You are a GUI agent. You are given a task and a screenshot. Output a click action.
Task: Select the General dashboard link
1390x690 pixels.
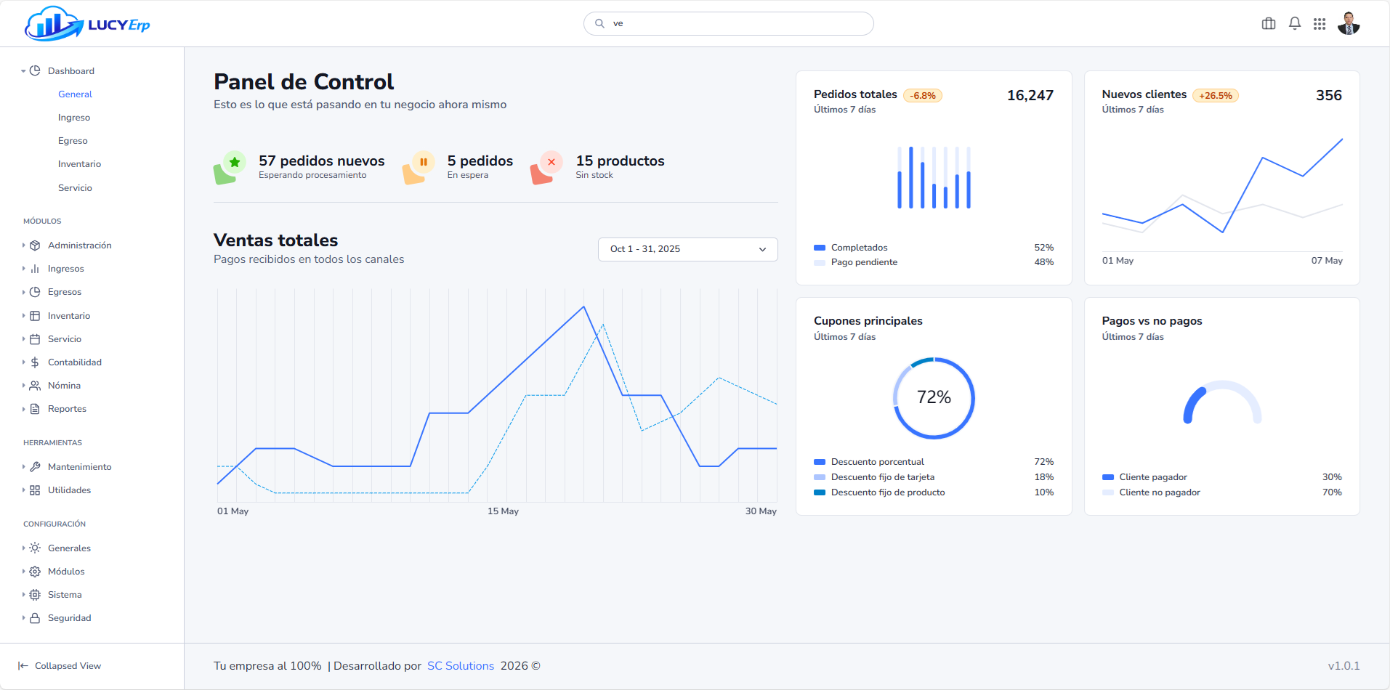pyautogui.click(x=75, y=94)
